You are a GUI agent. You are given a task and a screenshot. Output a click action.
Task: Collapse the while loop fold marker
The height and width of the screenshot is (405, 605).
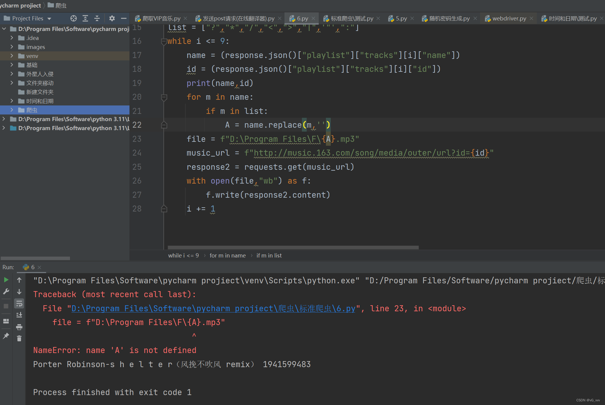pos(164,41)
